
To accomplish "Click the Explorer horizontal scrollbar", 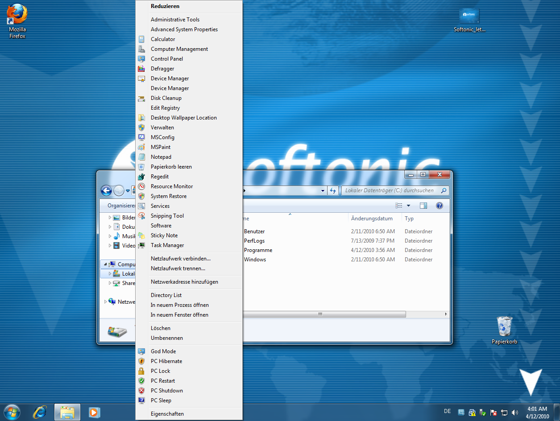I will 320,314.
